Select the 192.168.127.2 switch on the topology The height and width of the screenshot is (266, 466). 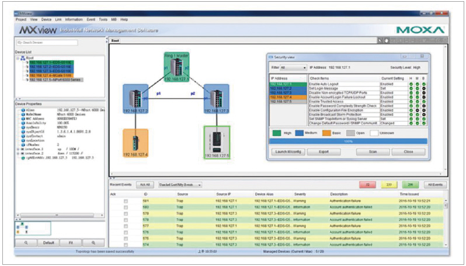pyautogui.click(x=135, y=97)
